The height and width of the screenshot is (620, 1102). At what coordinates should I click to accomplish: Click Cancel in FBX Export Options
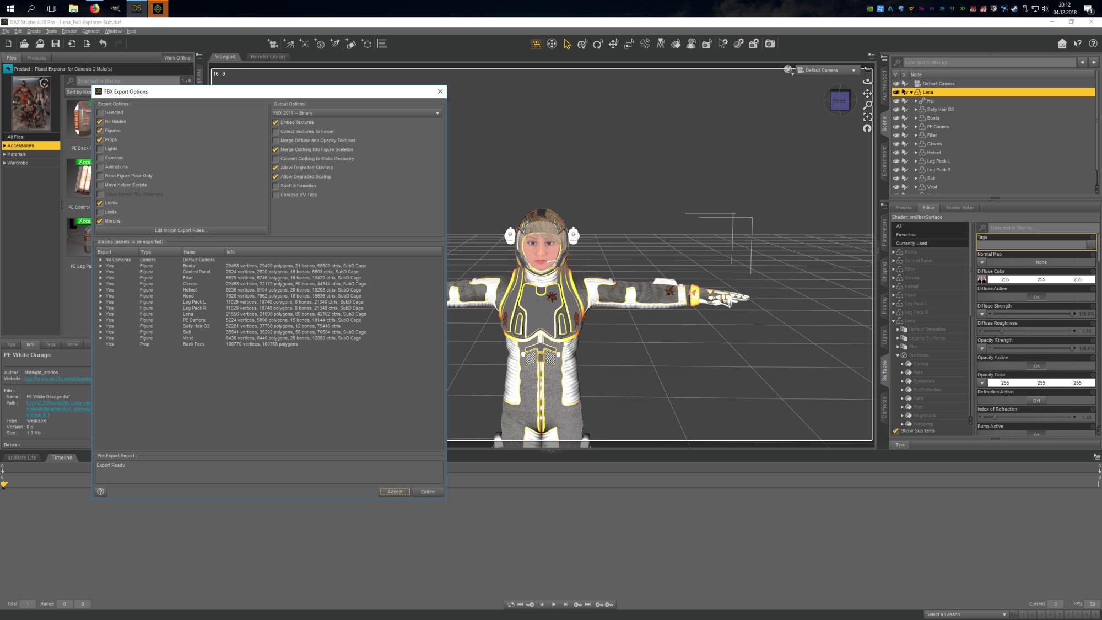[x=428, y=492]
